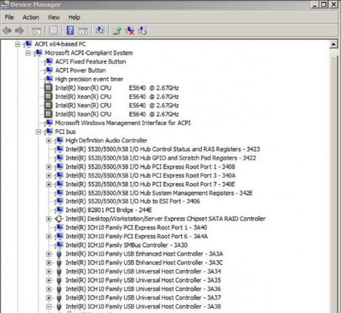The width and height of the screenshot is (341, 313).
Task: Select second Intel Xeon CPU E5640 entry
Action: (x=117, y=96)
